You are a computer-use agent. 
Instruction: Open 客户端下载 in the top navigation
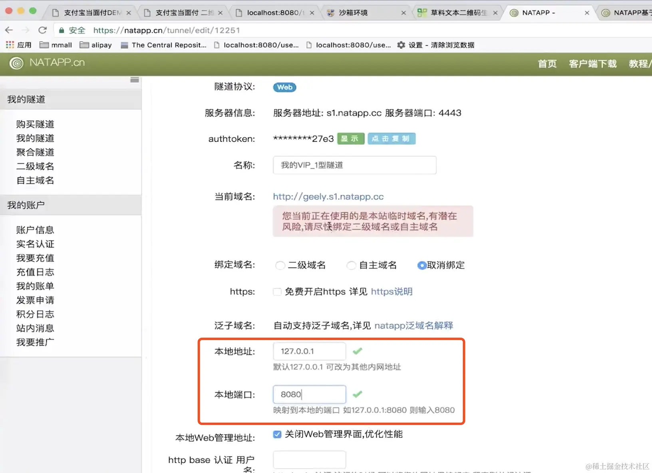click(x=592, y=64)
